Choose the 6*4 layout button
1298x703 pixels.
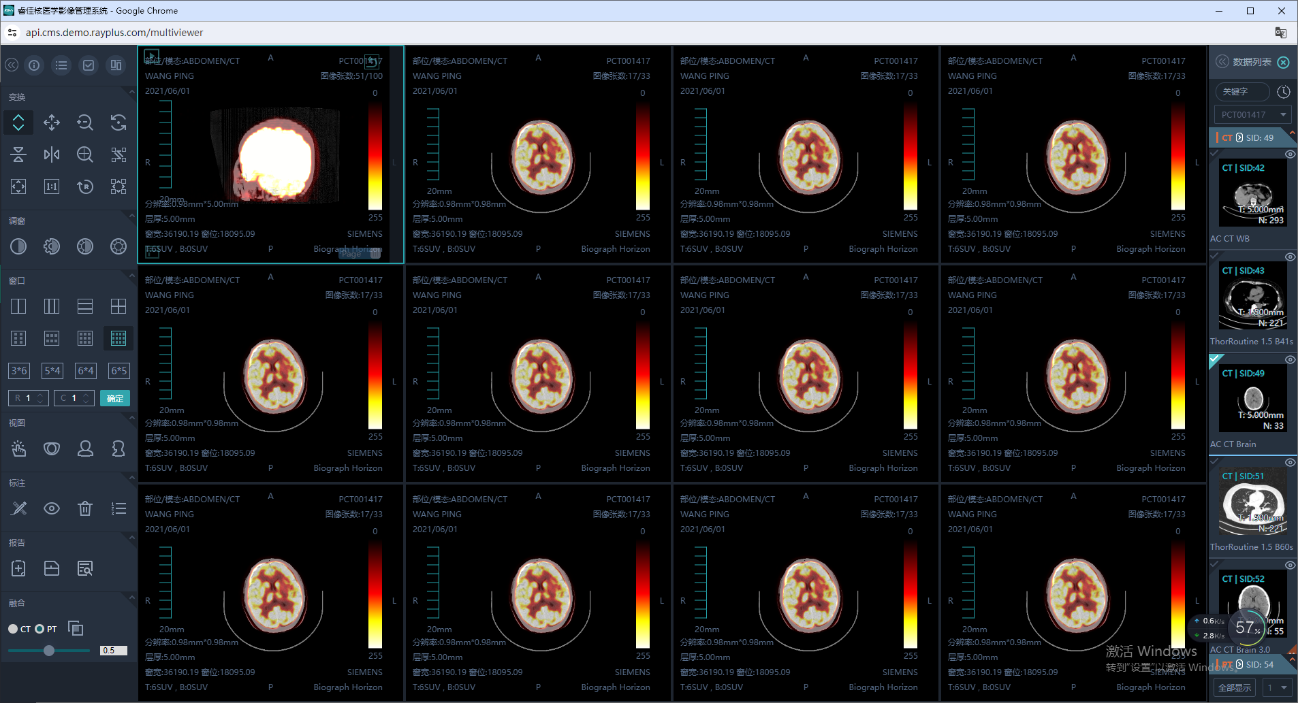coord(86,371)
